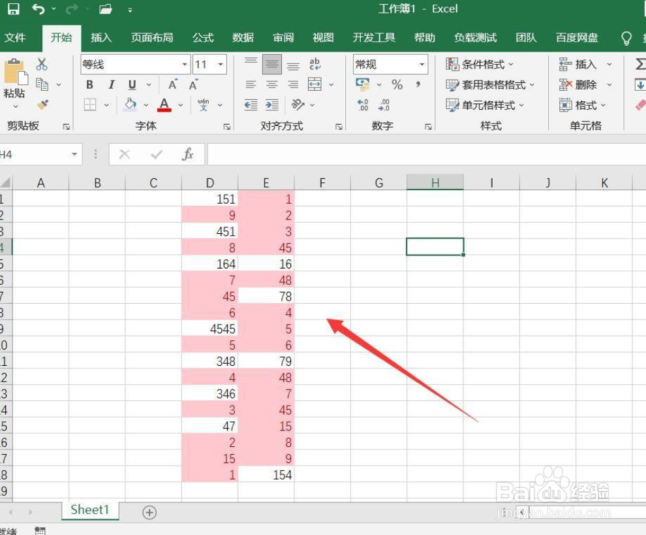Decrease the indent
The width and height of the screenshot is (646, 535).
click(x=251, y=105)
